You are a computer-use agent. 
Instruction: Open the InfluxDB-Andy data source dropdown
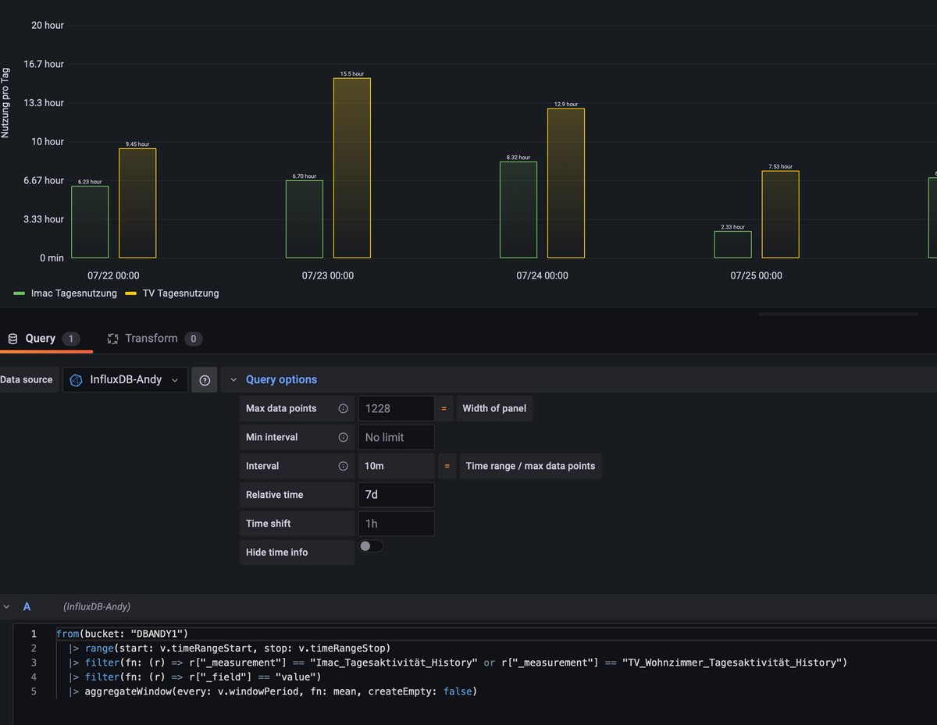click(x=125, y=380)
